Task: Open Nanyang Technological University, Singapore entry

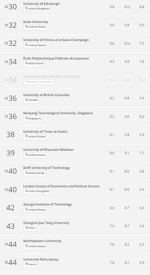Action: pos(58,113)
